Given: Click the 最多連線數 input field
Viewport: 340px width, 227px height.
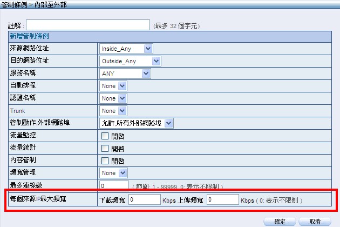Looking at the screenshot, I should click(x=118, y=185).
